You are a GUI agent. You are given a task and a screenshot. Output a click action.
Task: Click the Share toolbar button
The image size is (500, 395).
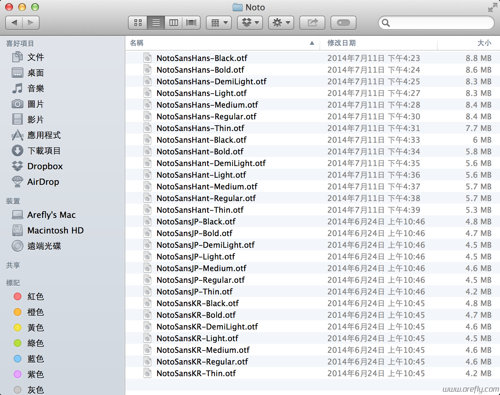click(312, 23)
